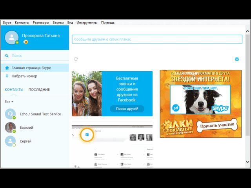Click the muted call icon in dog ad
The height and width of the screenshot is (188, 251).
tap(176, 108)
